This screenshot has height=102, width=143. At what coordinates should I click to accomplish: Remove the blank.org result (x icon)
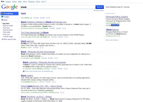[x=49, y=18]
